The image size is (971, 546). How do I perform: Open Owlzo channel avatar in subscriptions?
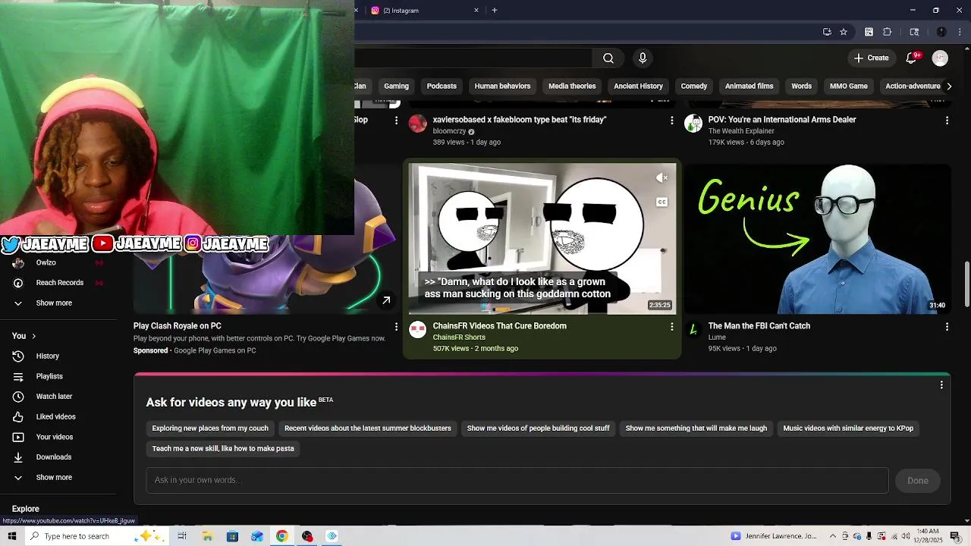coord(18,263)
